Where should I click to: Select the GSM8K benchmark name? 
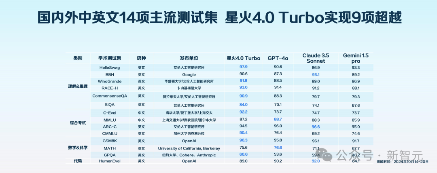(110, 141)
